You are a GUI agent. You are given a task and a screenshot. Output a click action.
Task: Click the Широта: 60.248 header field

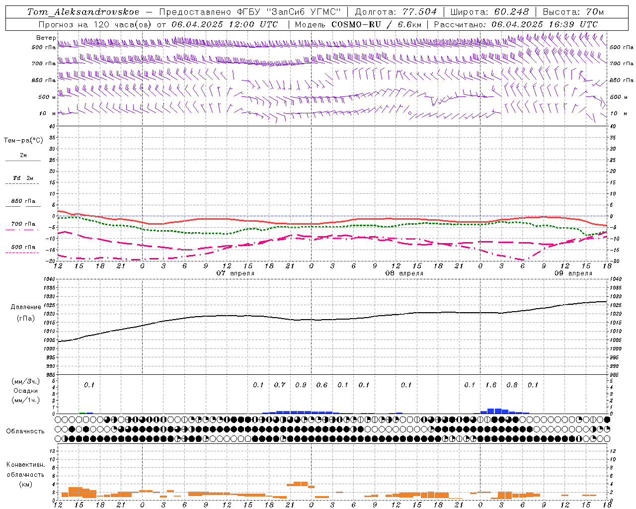[489, 12]
